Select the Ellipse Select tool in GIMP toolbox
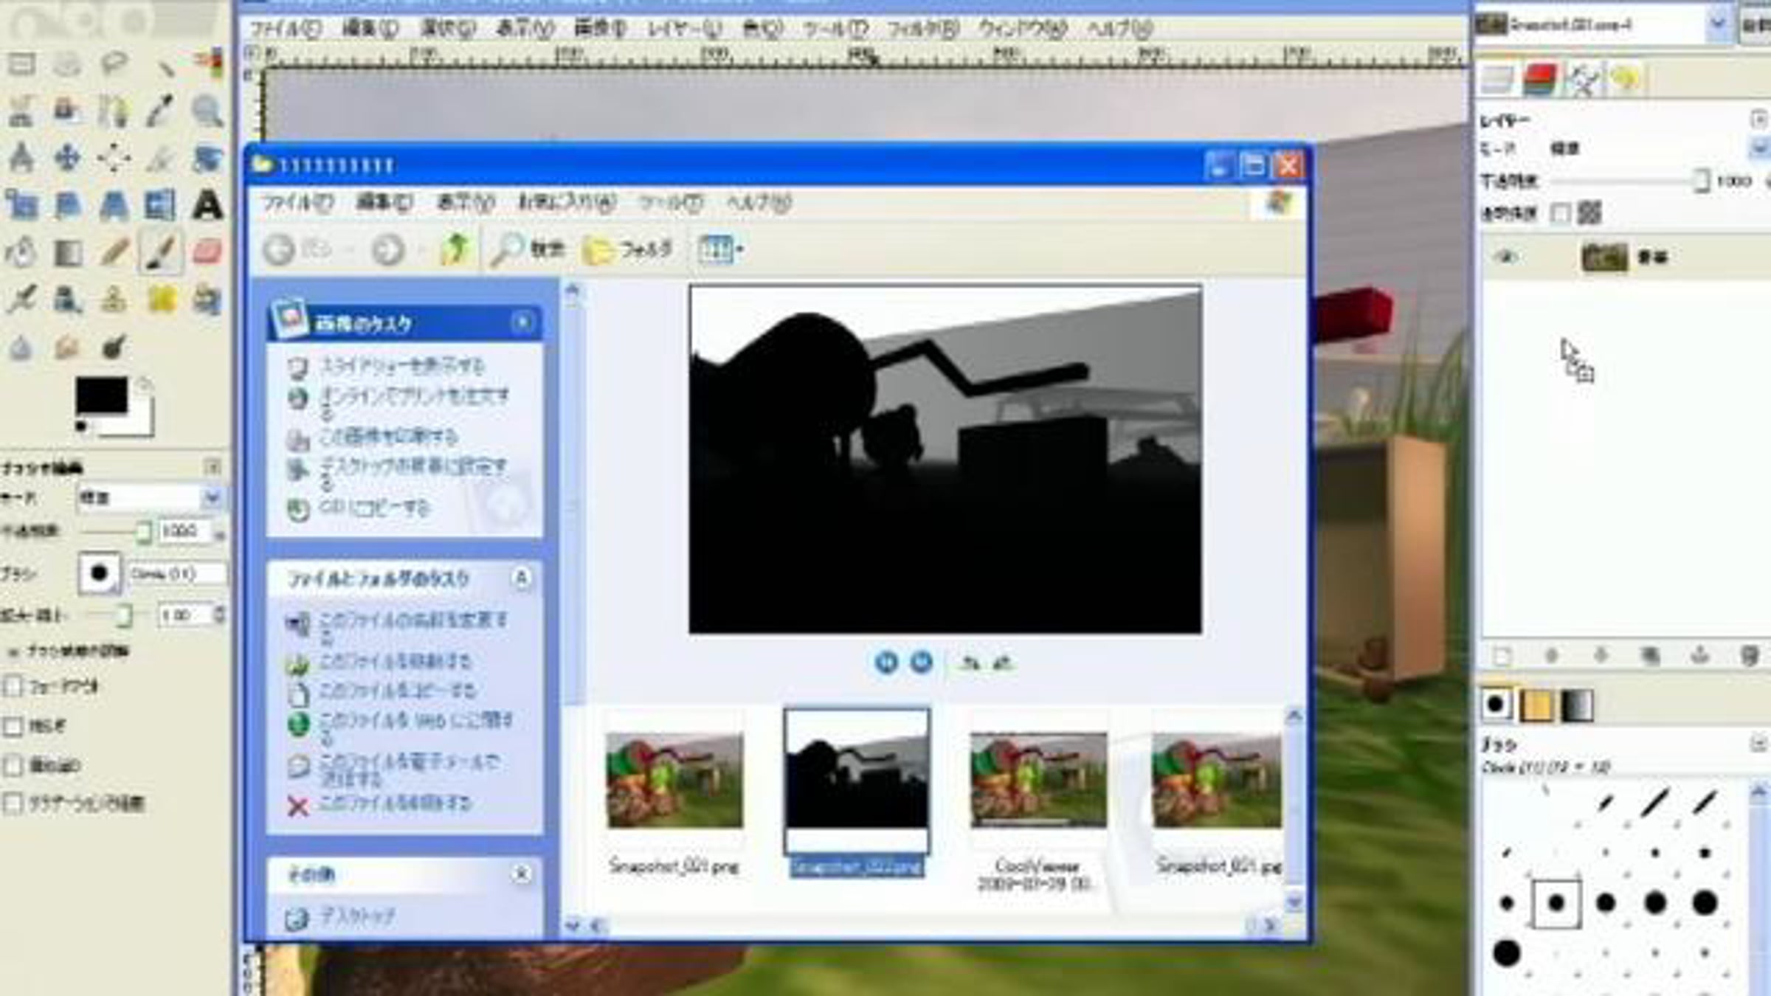Image resolution: width=1771 pixels, height=996 pixels. point(67,64)
